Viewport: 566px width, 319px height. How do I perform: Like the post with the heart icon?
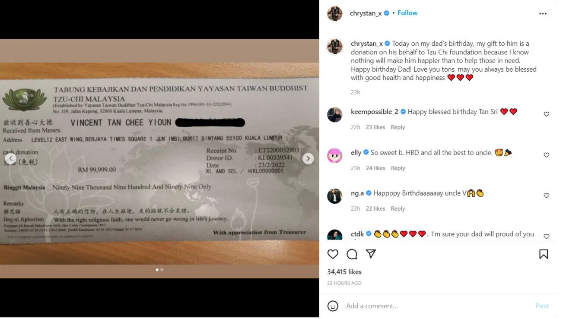click(x=333, y=254)
